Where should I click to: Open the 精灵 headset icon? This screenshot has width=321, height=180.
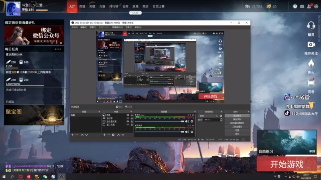pos(311,26)
